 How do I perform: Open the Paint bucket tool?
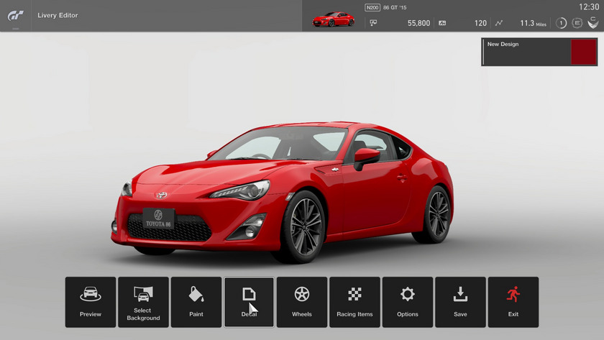click(x=196, y=302)
